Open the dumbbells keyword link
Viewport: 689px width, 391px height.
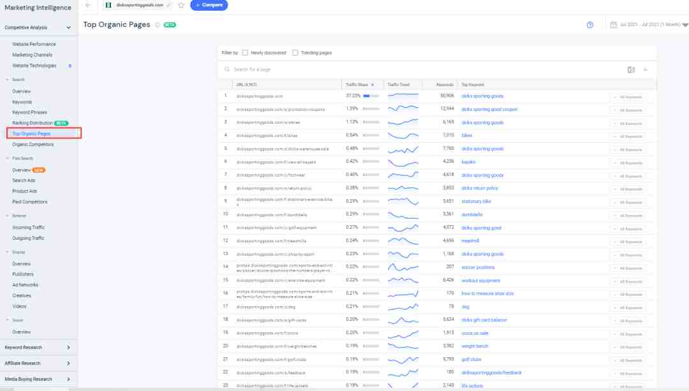click(x=472, y=215)
